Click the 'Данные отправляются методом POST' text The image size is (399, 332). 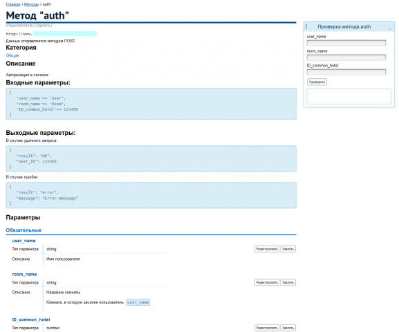[x=40, y=41]
